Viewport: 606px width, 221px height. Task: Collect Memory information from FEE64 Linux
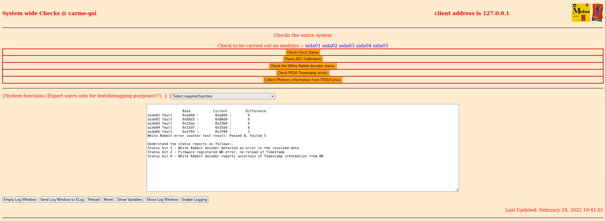(x=303, y=80)
